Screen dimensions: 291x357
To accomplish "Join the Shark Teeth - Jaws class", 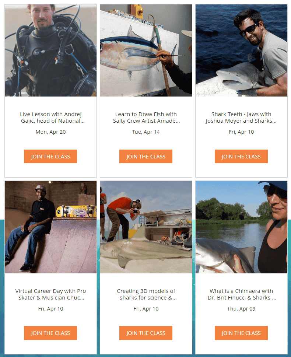I will (241, 157).
